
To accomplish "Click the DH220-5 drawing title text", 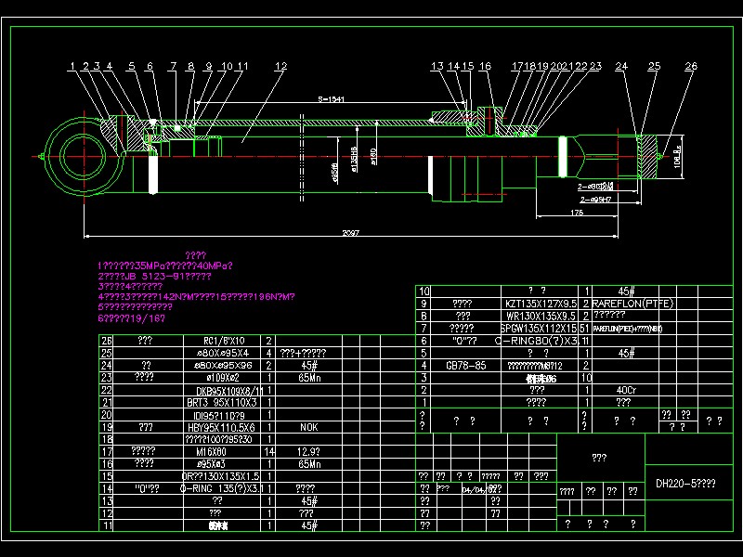I will click(x=685, y=484).
